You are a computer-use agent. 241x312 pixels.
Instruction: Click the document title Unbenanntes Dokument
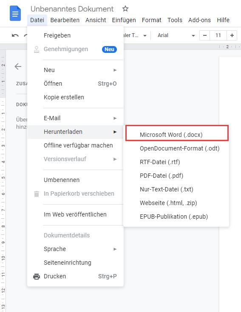pos(72,9)
